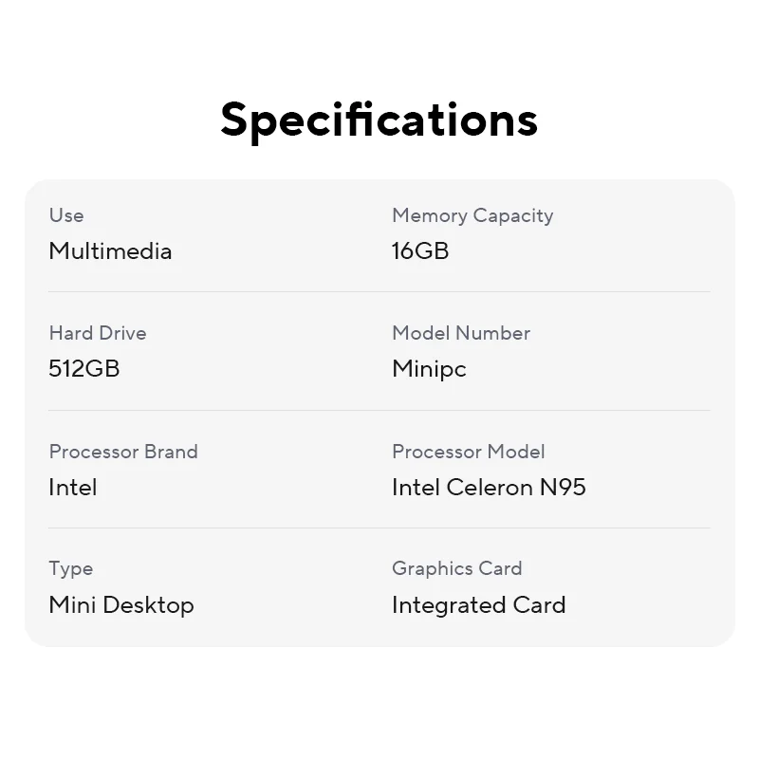
Task: Select the Integrated Card value
Action: (x=478, y=605)
